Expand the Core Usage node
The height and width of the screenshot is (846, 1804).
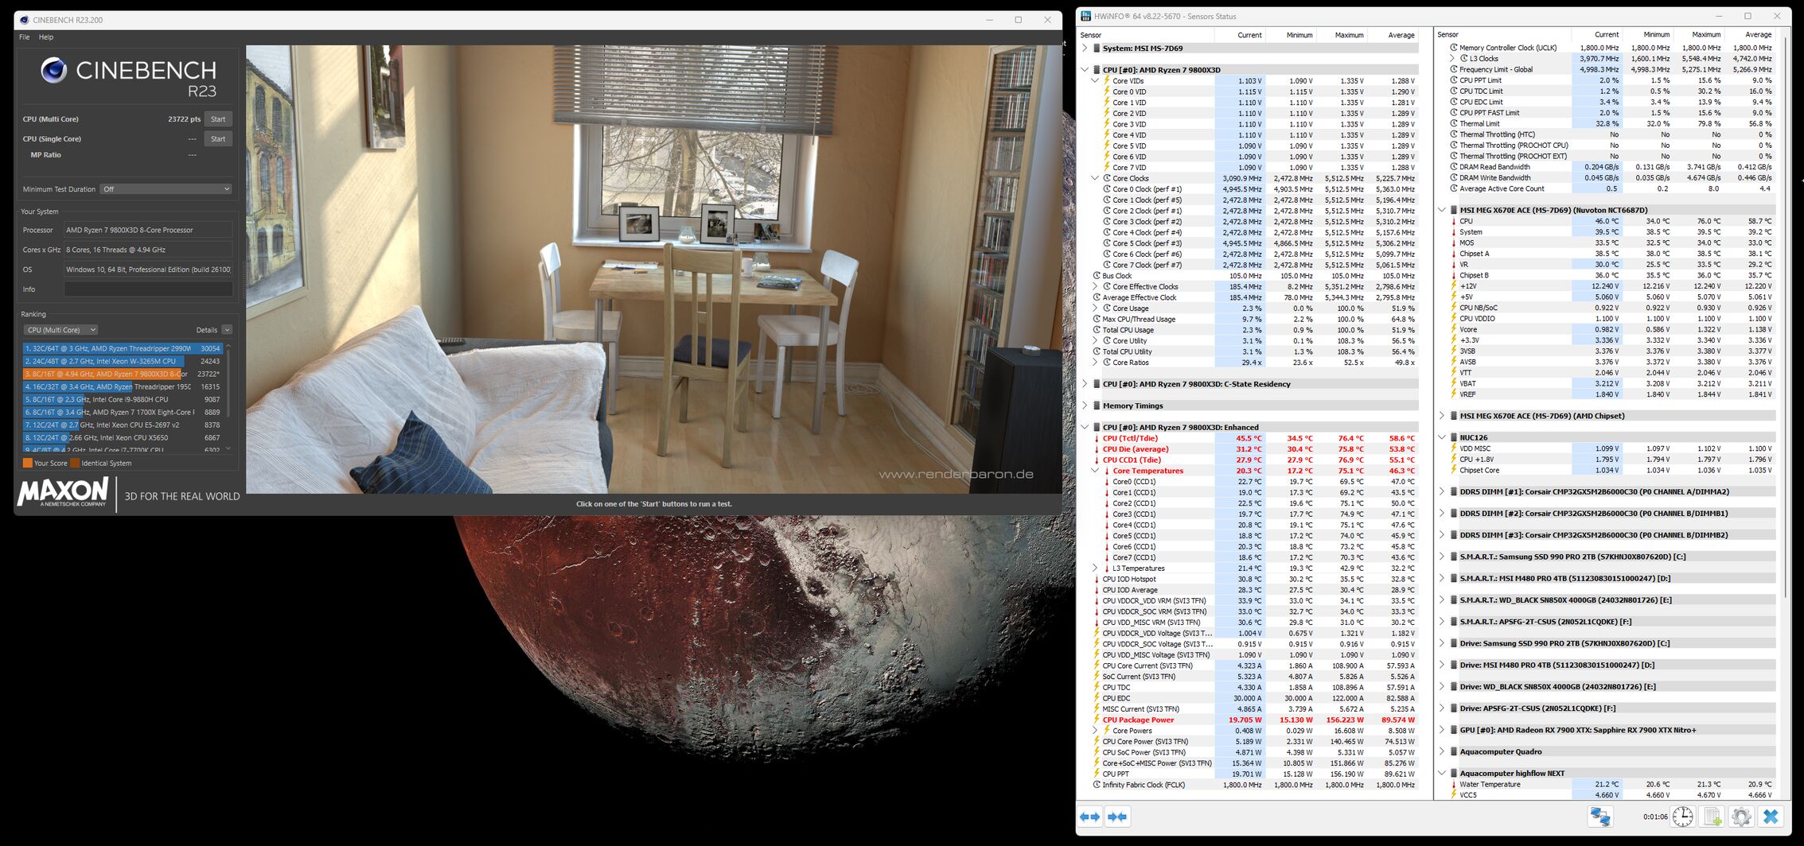click(1095, 309)
